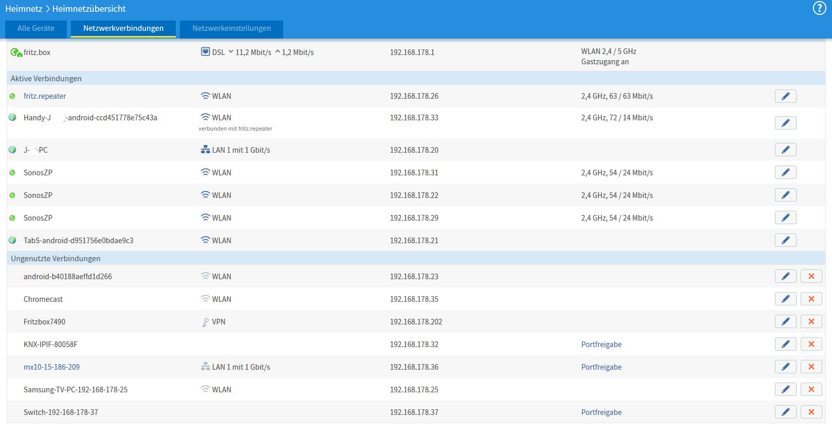Switch to the Alle Geräte tab

point(36,28)
